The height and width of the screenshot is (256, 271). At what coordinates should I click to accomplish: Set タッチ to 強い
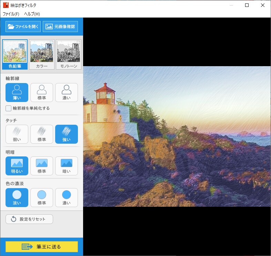67,134
